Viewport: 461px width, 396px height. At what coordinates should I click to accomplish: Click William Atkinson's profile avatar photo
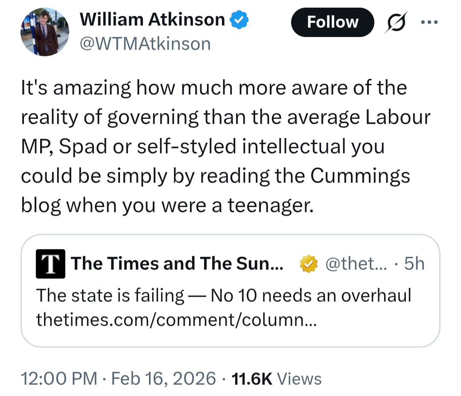[x=45, y=32]
